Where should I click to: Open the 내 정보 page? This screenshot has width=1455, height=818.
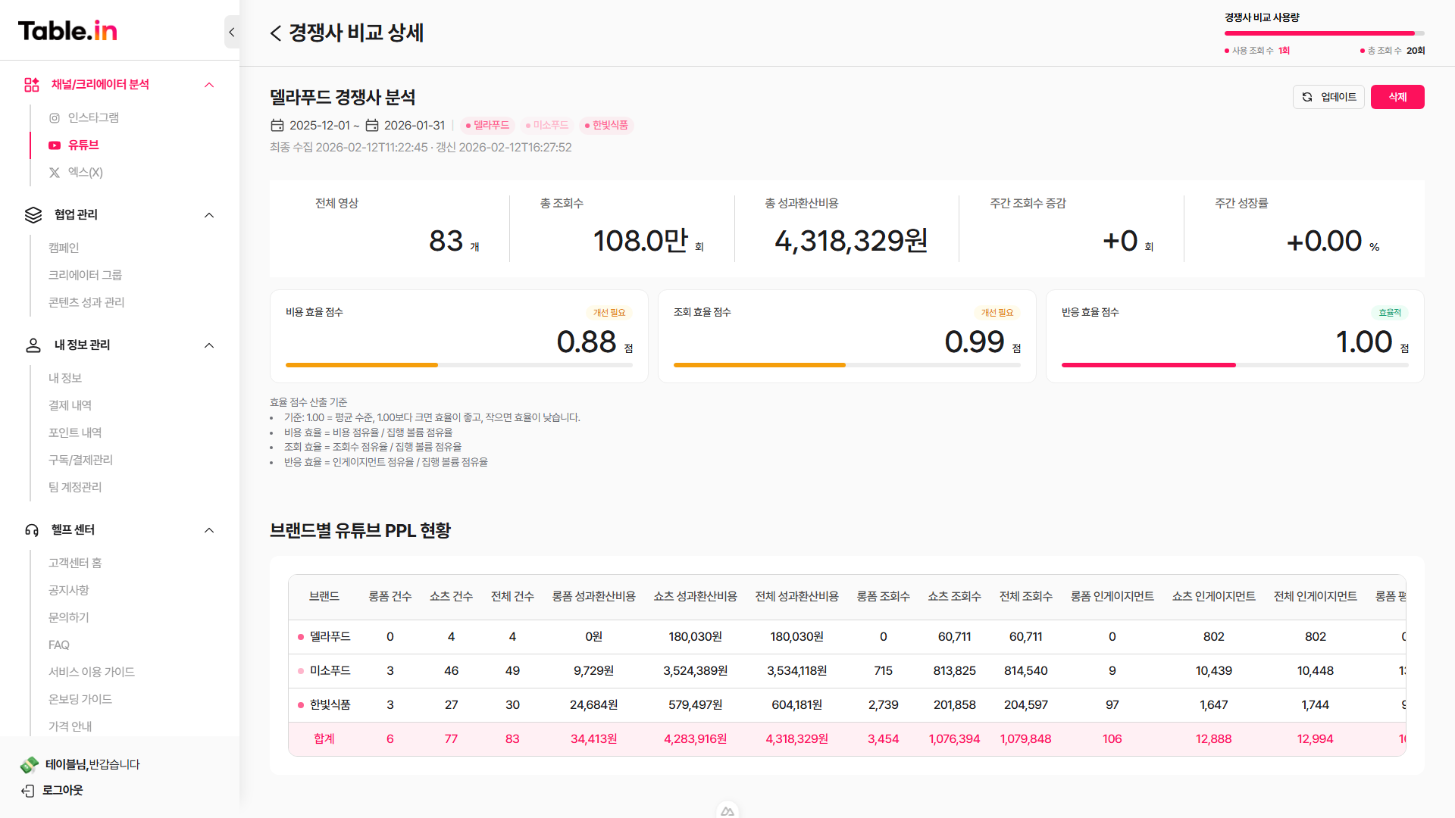click(65, 379)
